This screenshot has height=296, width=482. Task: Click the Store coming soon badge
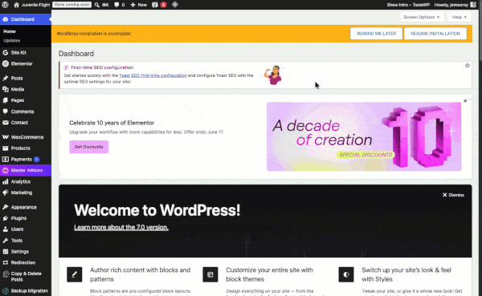[72, 5]
